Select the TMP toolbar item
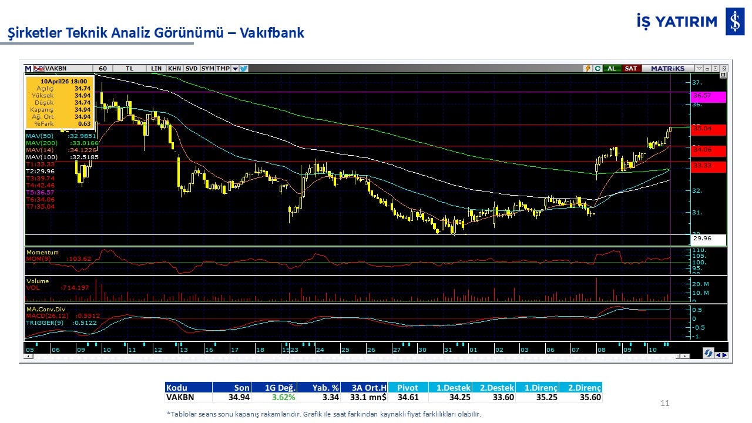Viewport: 752px width, 423px height. [223, 69]
